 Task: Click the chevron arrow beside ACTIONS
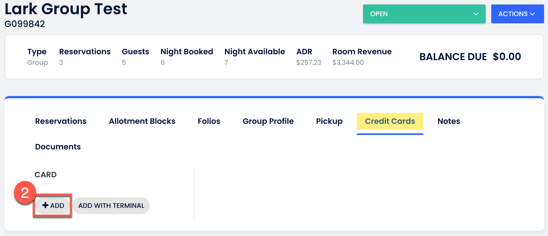coord(532,14)
